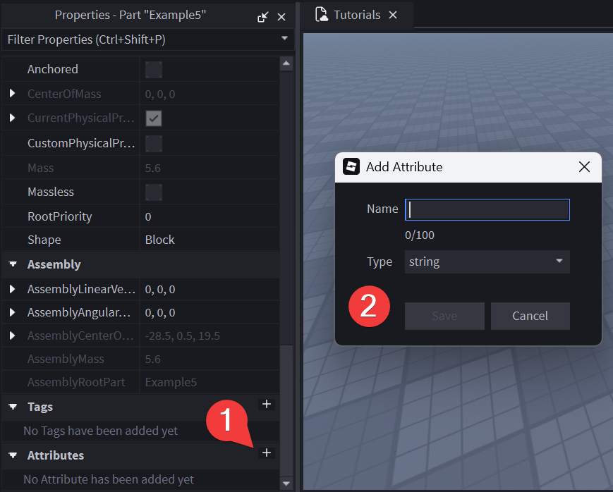Close the Add Attribute dialog
Image resolution: width=613 pixels, height=492 pixels.
pos(584,167)
